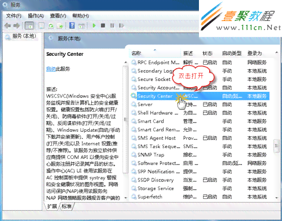Image resolution: width=282 pixels, height=221 pixels.
Task: Click the Smart Card service name
Action: tap(151, 121)
